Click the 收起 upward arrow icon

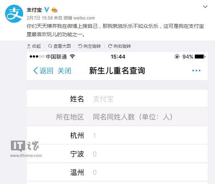(29, 46)
